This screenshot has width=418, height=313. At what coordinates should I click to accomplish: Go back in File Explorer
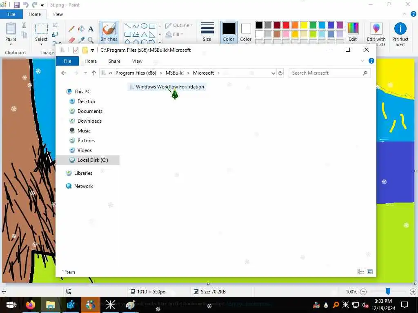coord(63,73)
